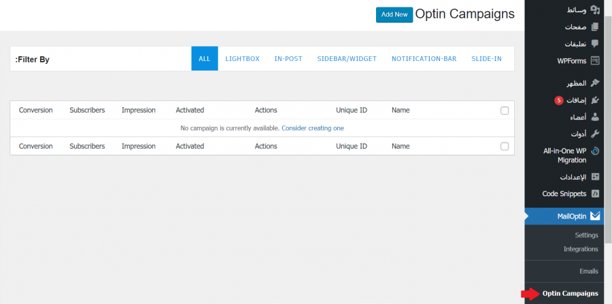Open Pages (صفحات) via its icon
The height and width of the screenshot is (304, 612).
pyautogui.click(x=595, y=27)
